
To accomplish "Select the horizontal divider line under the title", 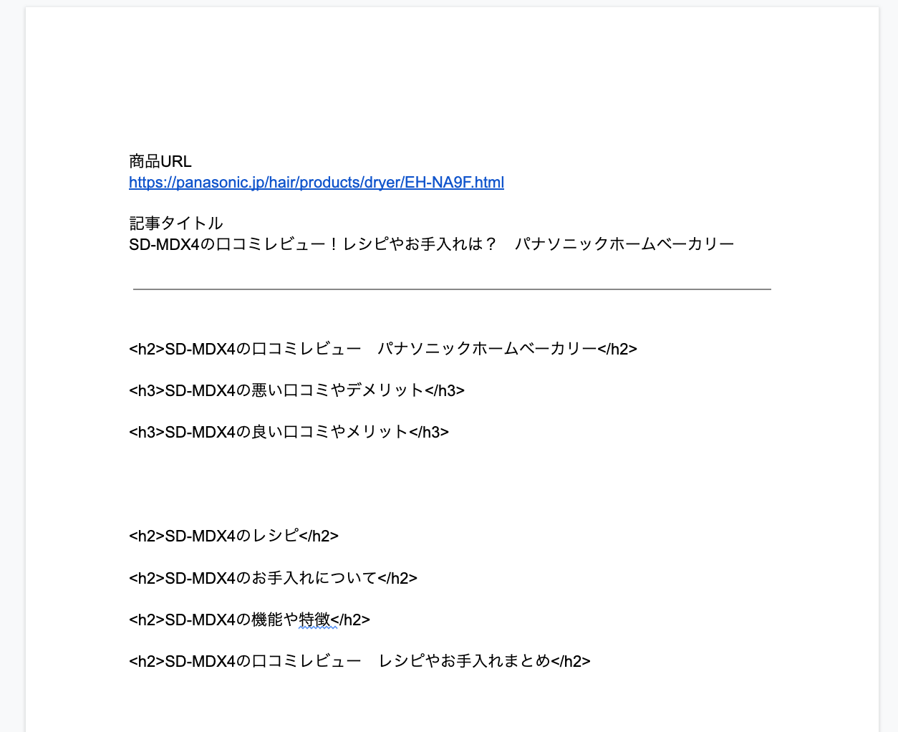I will coord(452,289).
